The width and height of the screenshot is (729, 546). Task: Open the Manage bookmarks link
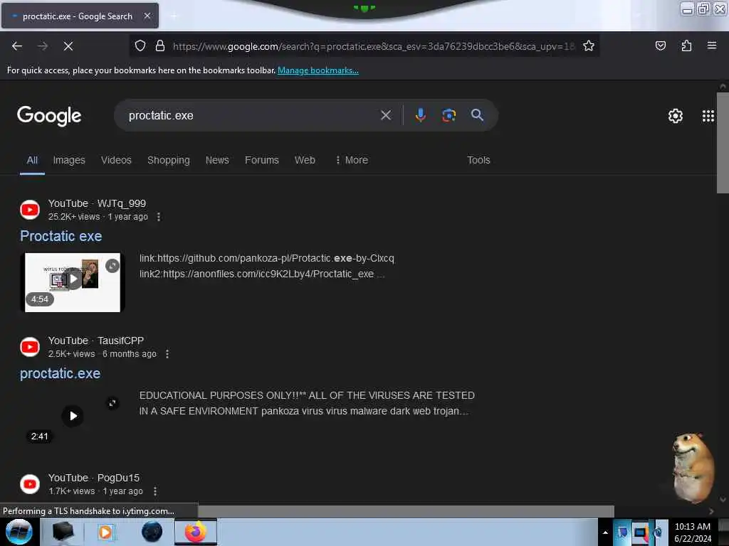tap(318, 70)
